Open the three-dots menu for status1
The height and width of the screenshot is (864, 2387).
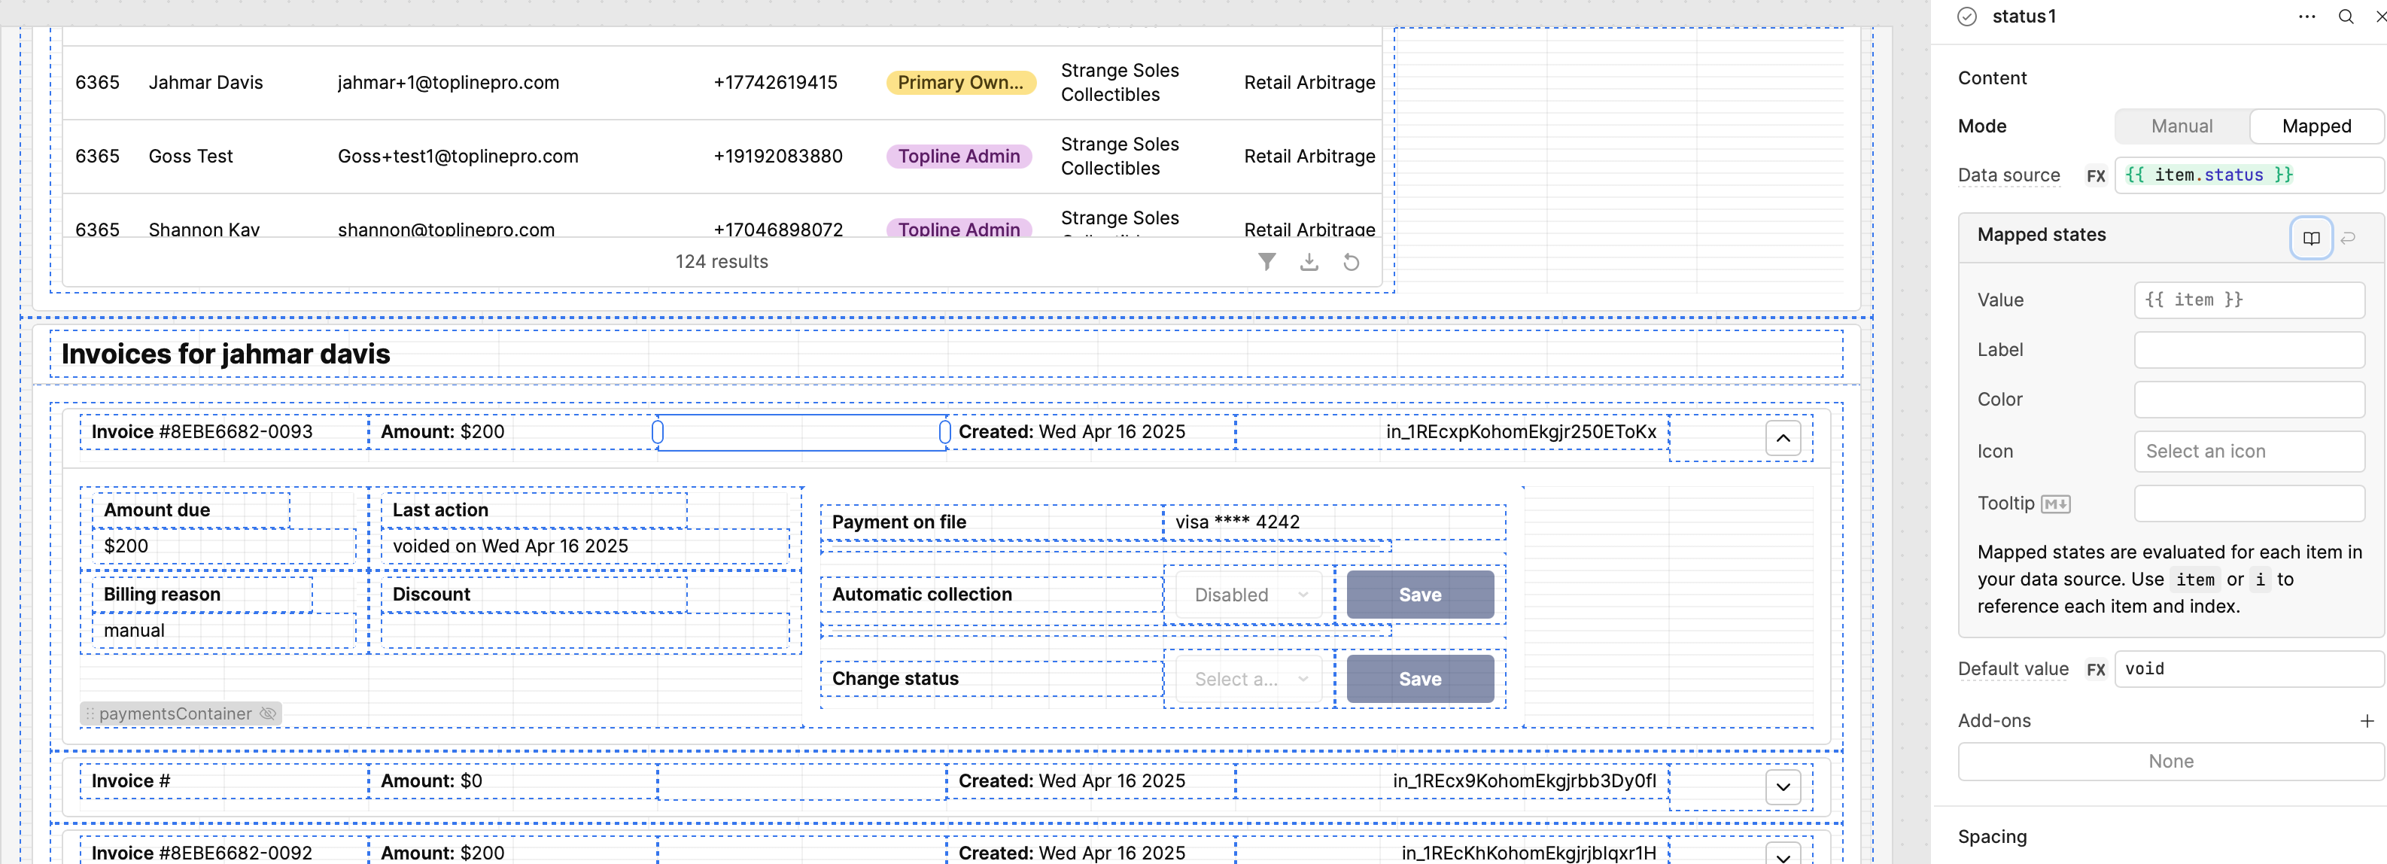click(2306, 17)
